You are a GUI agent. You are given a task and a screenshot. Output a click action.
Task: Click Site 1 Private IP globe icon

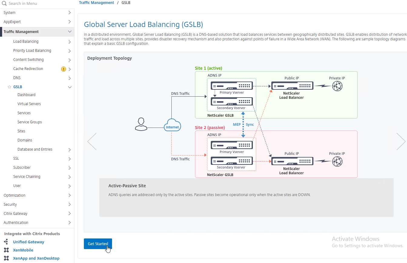[337, 86]
